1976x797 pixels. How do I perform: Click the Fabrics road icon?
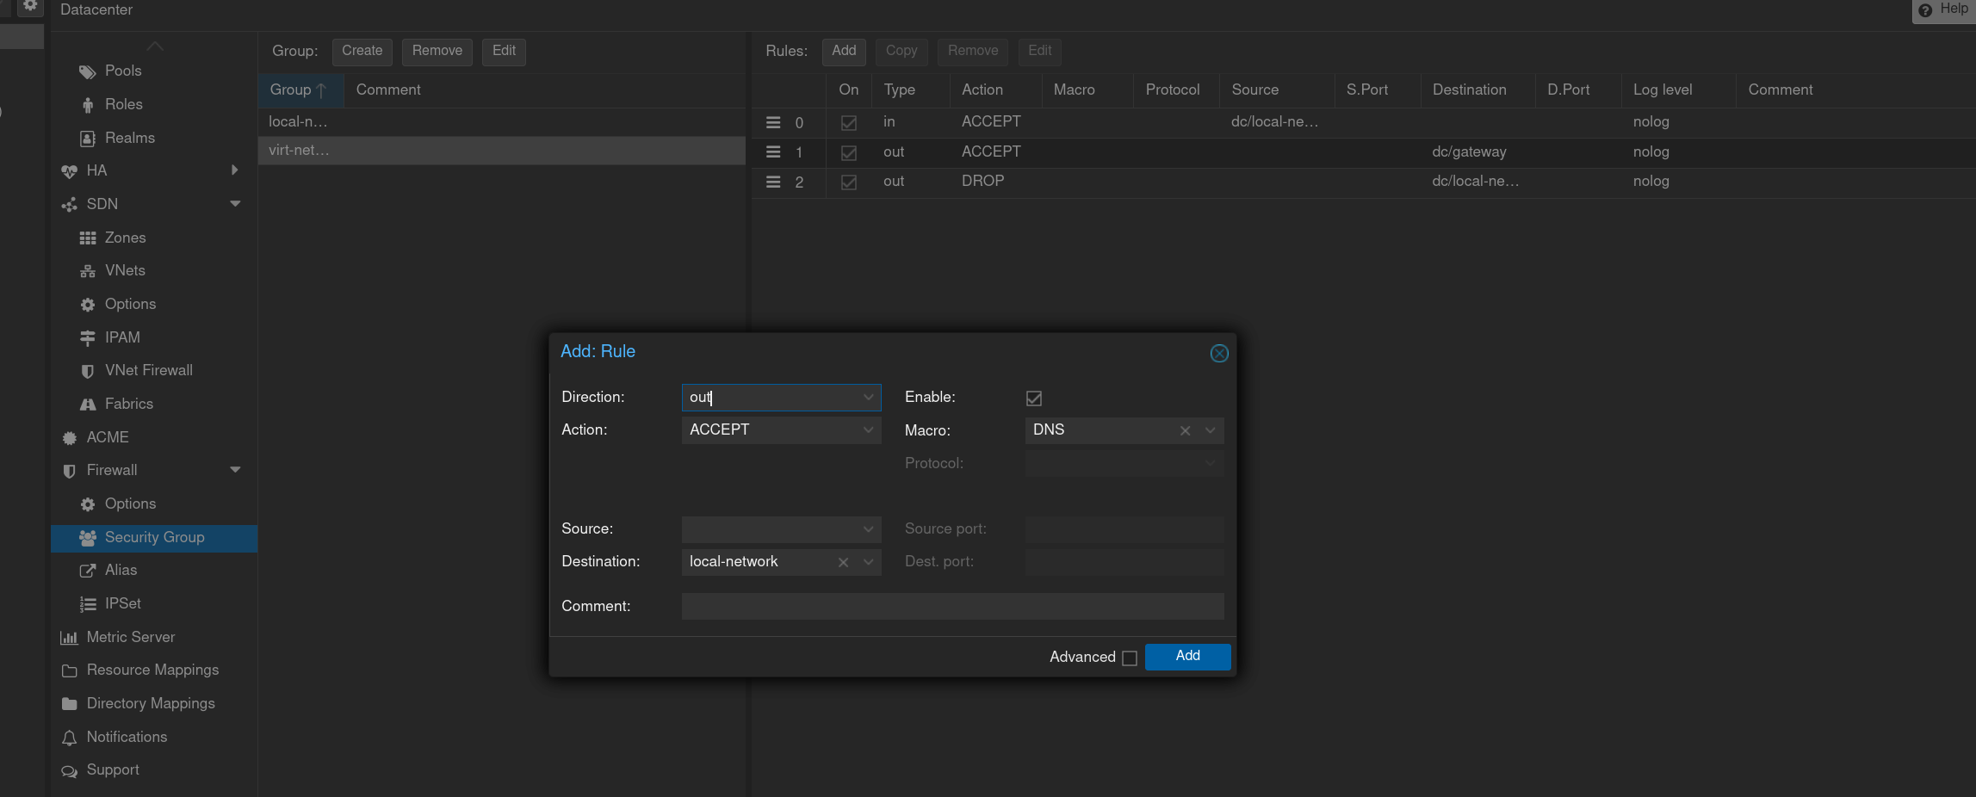(x=87, y=405)
